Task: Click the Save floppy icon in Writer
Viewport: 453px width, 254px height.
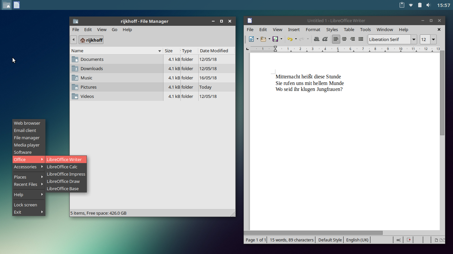Action: tap(275, 39)
